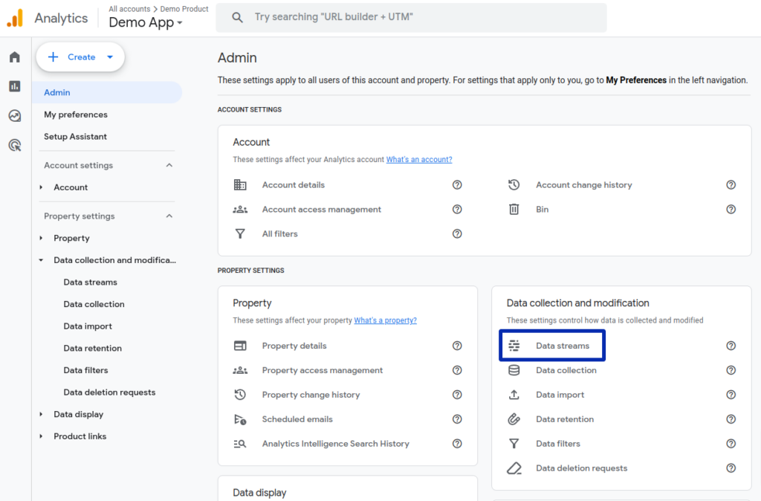Follow the "What's an account?" link

point(419,159)
